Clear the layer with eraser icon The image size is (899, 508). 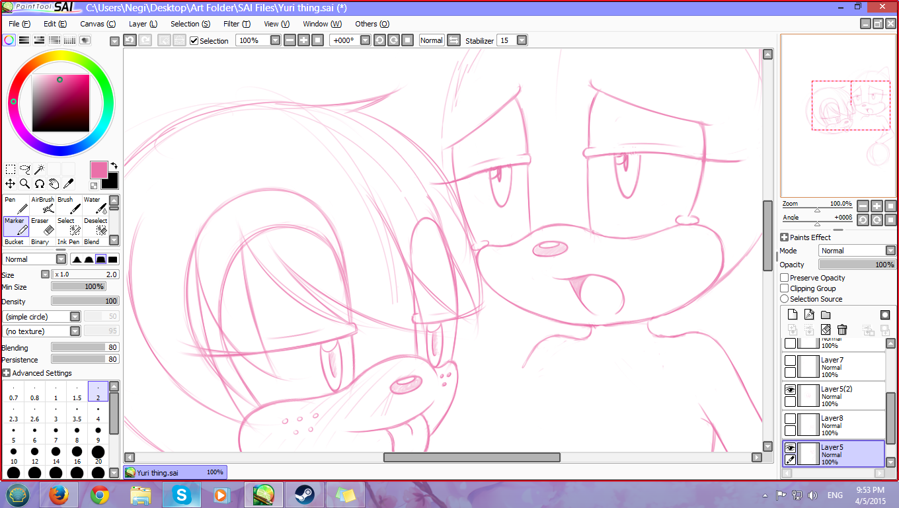(826, 329)
